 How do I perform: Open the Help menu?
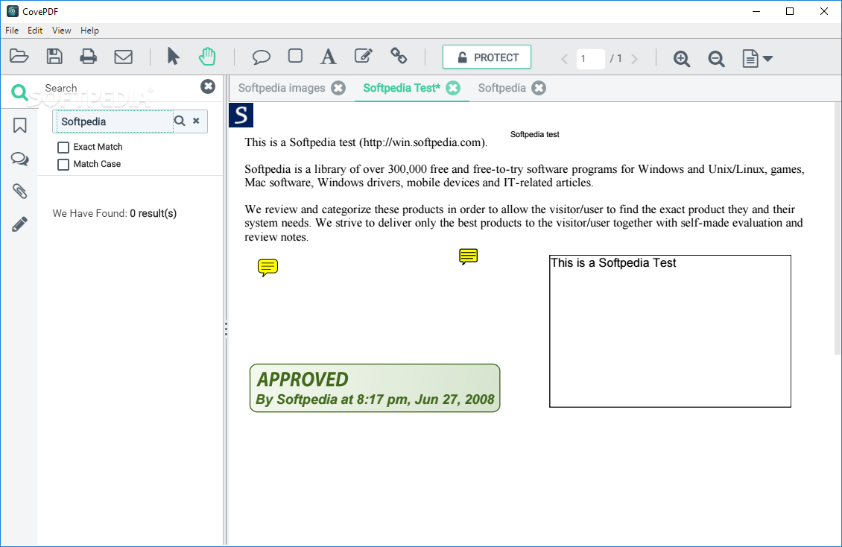89,31
